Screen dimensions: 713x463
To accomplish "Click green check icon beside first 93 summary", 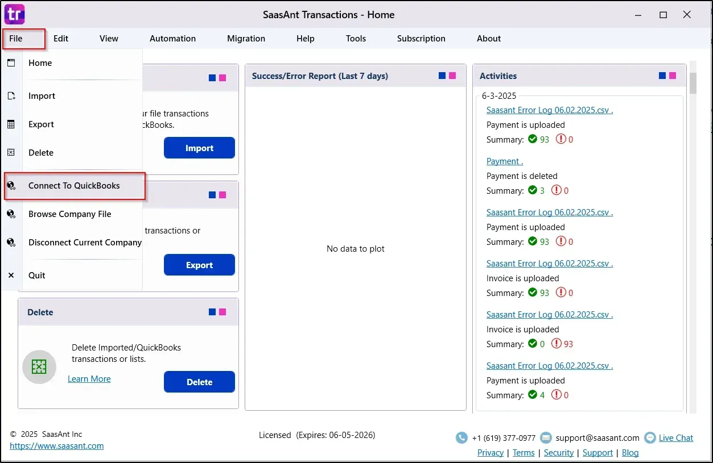I will 533,139.
